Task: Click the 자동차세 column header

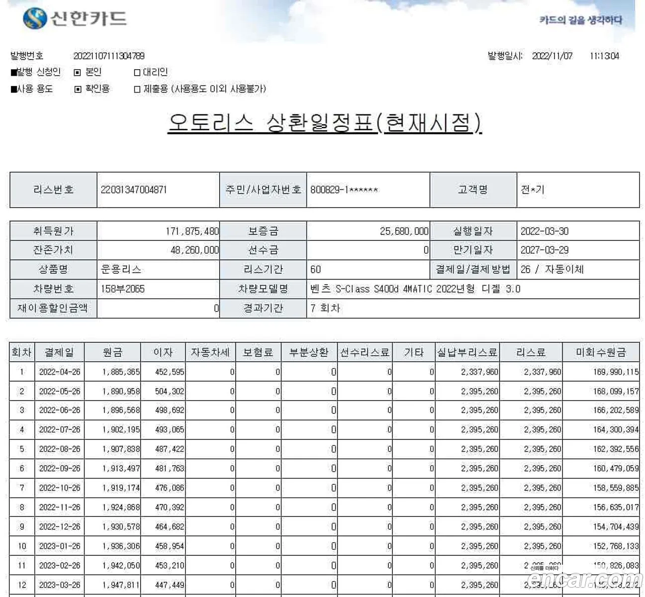Action: coord(210,352)
